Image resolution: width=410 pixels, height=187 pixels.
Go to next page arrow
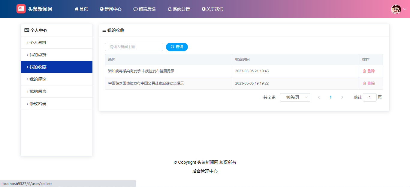(x=342, y=97)
